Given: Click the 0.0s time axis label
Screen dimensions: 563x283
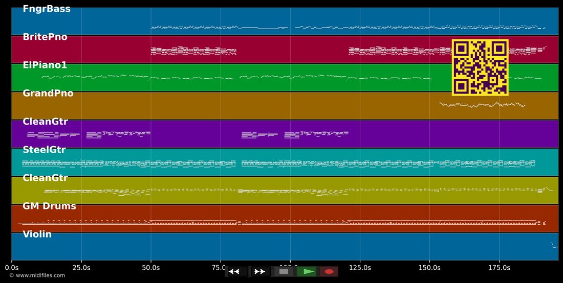Looking at the screenshot, I should [11, 268].
